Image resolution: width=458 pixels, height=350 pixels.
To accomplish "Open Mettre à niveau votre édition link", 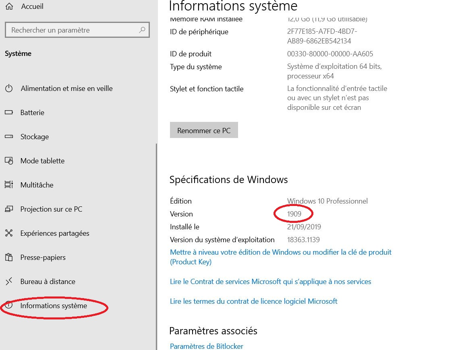I will click(281, 257).
